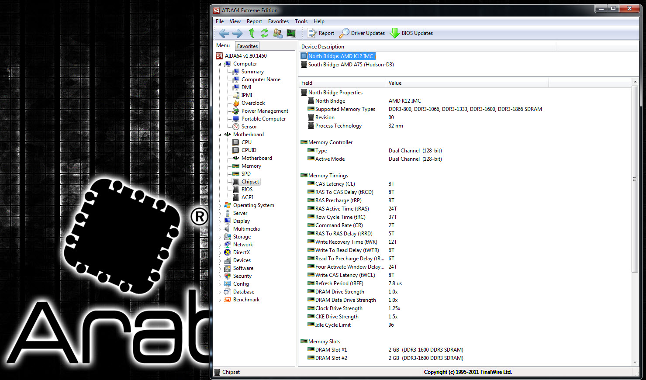Select the Security category
This screenshot has height=380, width=646.
(242, 276)
